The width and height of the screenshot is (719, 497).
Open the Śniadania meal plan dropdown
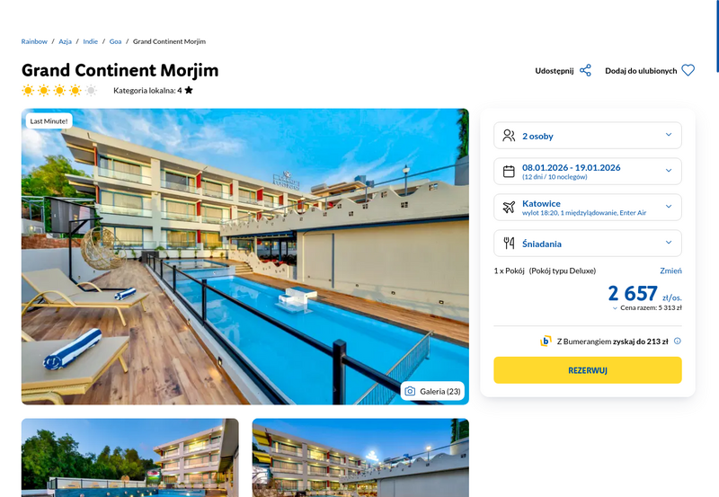[588, 243]
